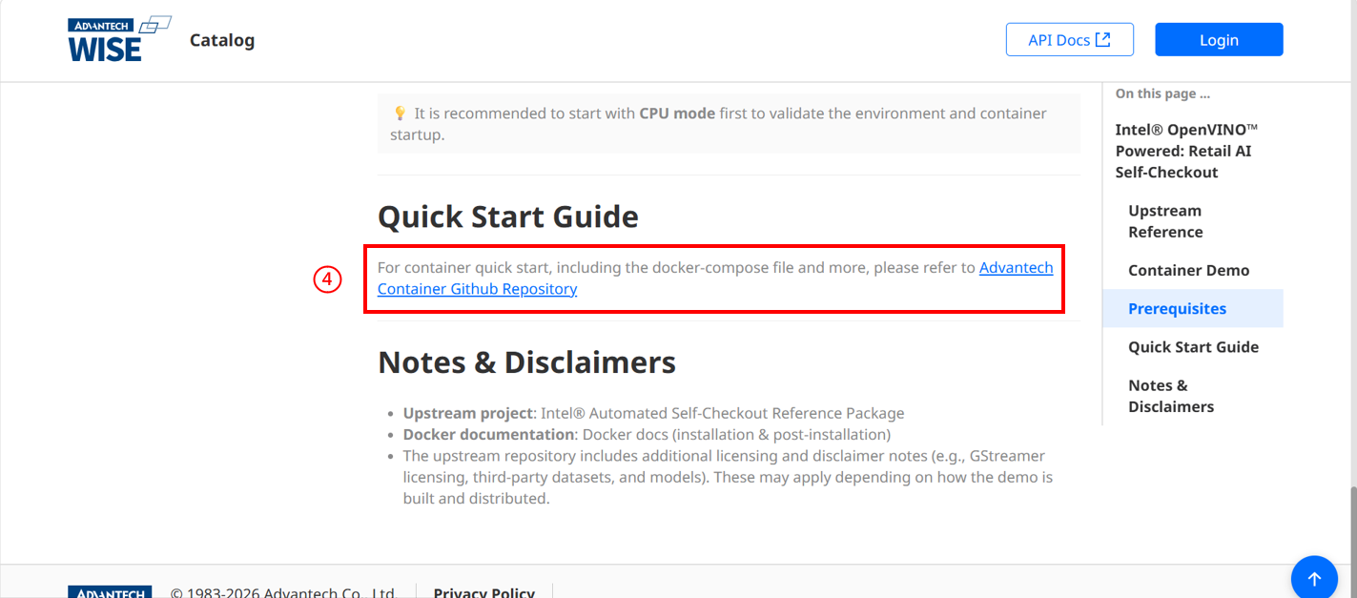Image resolution: width=1357 pixels, height=598 pixels.
Task: Go to Upstream Reference in page contents
Action: tap(1165, 221)
